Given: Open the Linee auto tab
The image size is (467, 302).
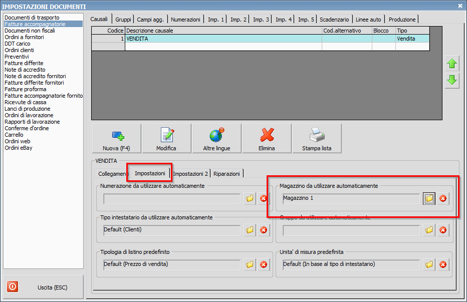Looking at the screenshot, I should (368, 20).
